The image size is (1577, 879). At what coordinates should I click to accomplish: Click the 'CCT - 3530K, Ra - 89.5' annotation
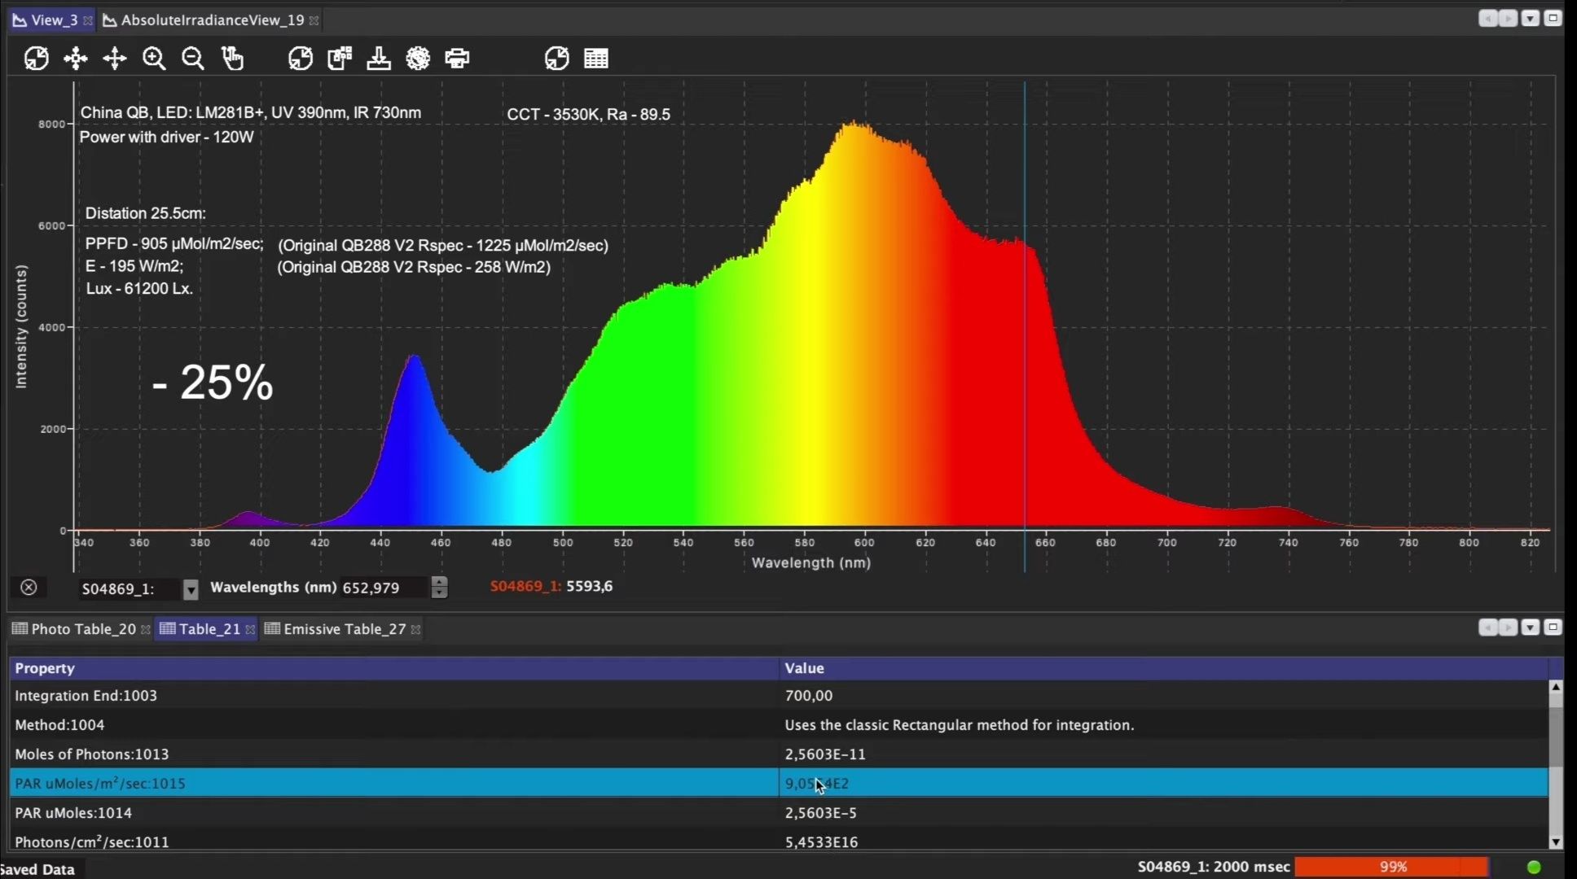tap(589, 115)
